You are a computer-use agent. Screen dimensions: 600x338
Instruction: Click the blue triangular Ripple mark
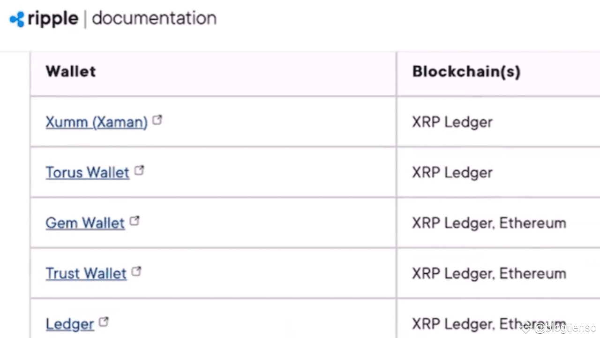[17, 19]
